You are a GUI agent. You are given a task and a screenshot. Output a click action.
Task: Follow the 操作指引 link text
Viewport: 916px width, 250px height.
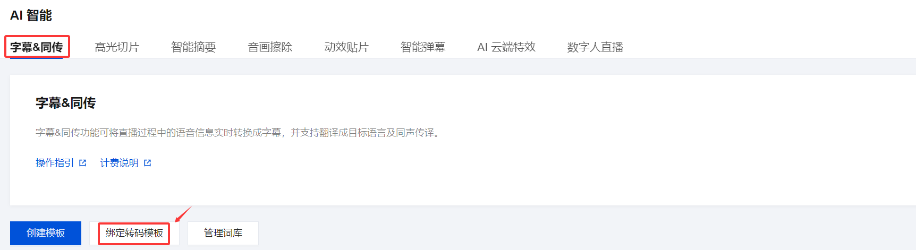pos(55,163)
